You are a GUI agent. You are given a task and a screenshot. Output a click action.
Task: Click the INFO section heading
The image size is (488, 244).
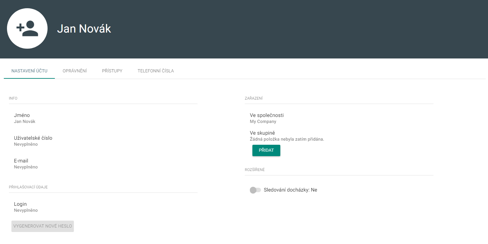point(13,98)
